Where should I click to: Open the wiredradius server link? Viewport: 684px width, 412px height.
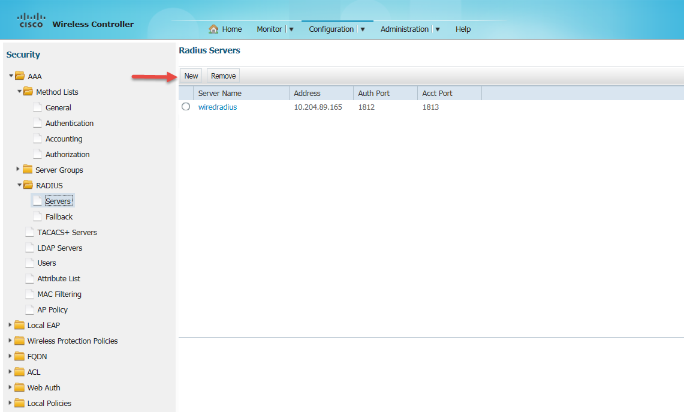pyautogui.click(x=217, y=107)
